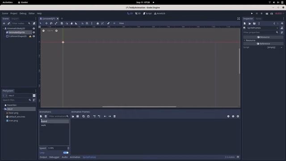Copy the selected animation frame
This screenshot has width=286, height=161.
84,116
